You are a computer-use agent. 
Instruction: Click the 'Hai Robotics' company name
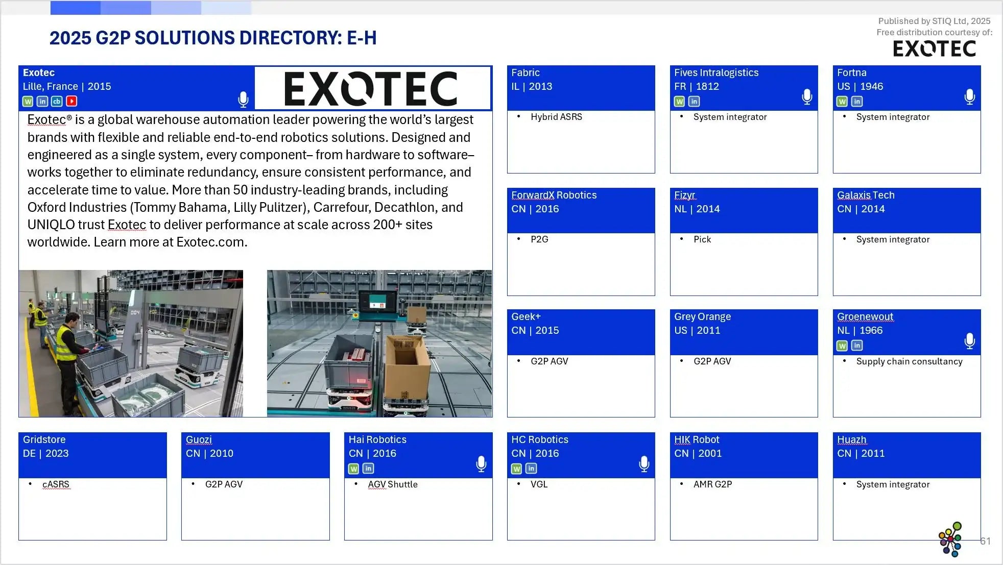377,439
